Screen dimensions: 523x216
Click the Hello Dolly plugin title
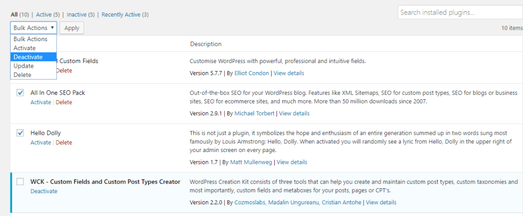click(x=46, y=133)
